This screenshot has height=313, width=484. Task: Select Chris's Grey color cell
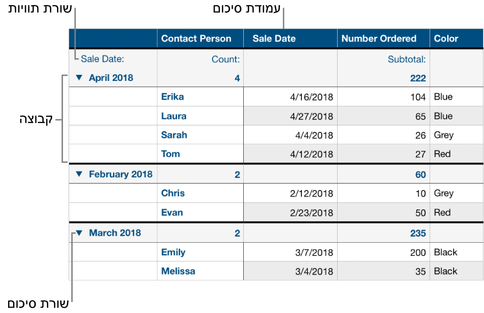pyautogui.click(x=444, y=193)
